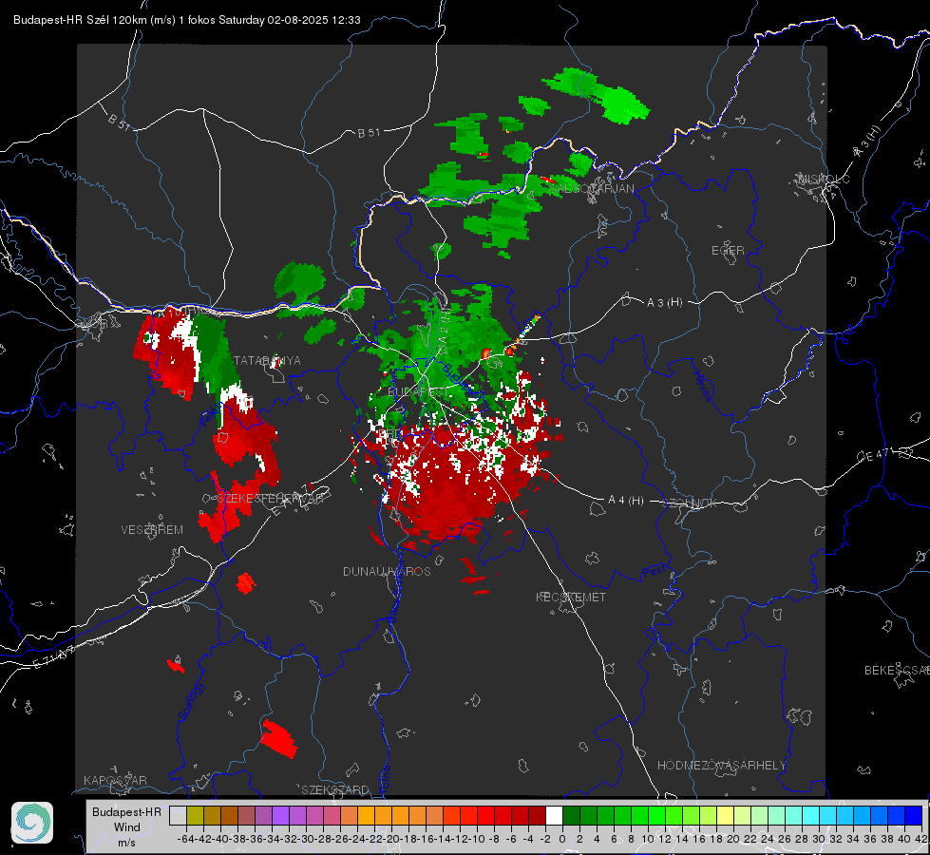Click the Budapest-HR Wind m/s legend title

pyautogui.click(x=126, y=827)
